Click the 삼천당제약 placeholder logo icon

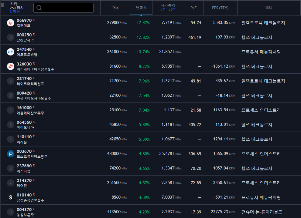point(11,37)
